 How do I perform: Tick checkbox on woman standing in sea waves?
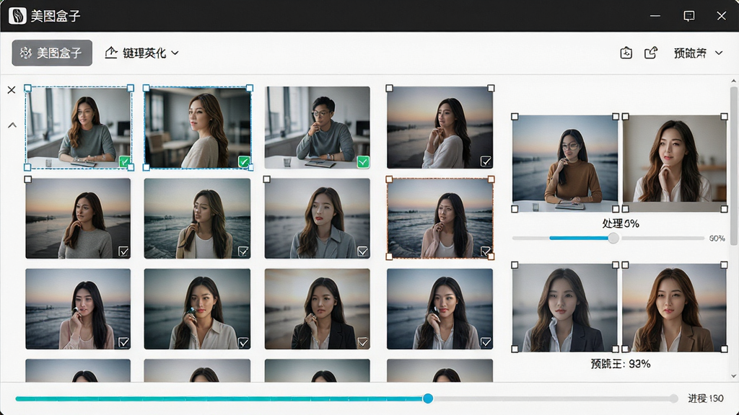(x=243, y=251)
